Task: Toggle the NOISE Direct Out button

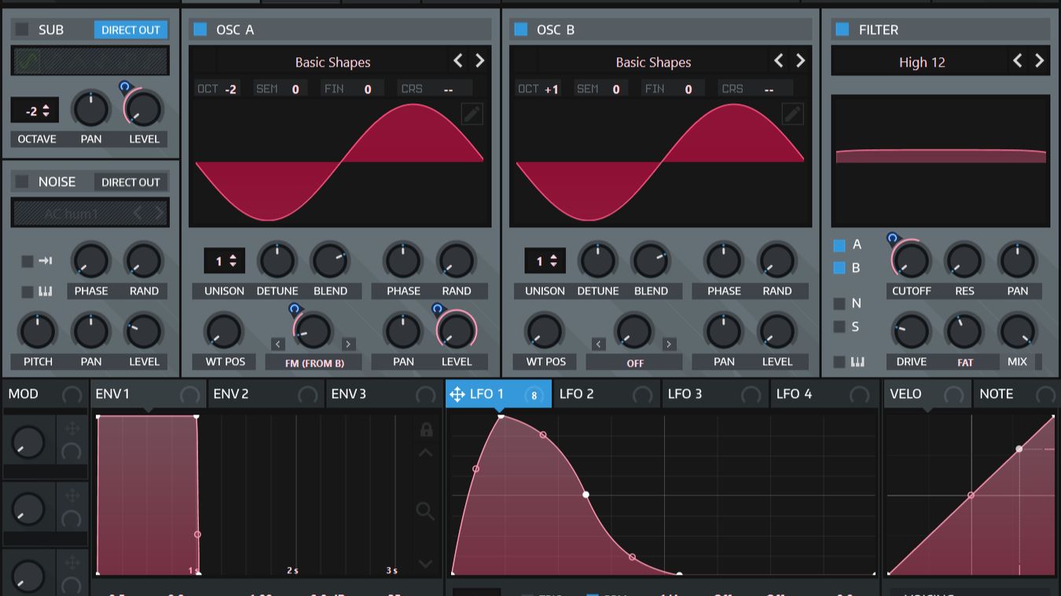Action: tap(130, 182)
